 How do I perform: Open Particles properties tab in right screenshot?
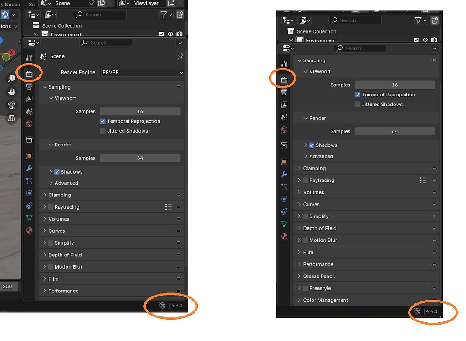tap(284, 186)
